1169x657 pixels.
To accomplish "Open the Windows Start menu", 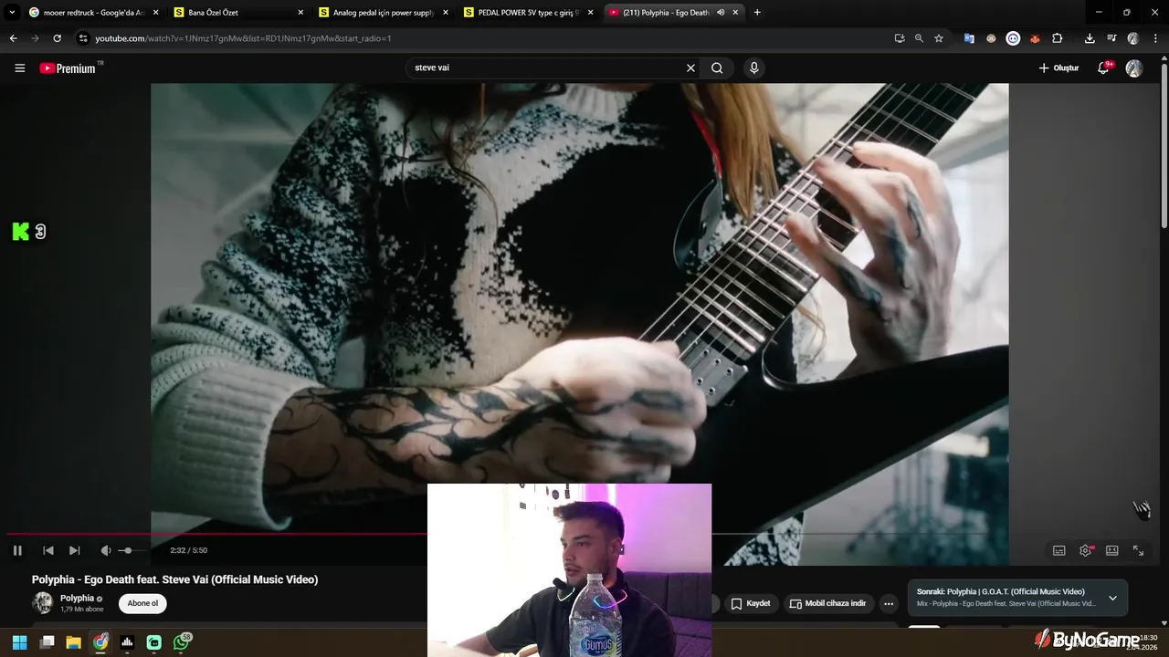I will [19, 642].
